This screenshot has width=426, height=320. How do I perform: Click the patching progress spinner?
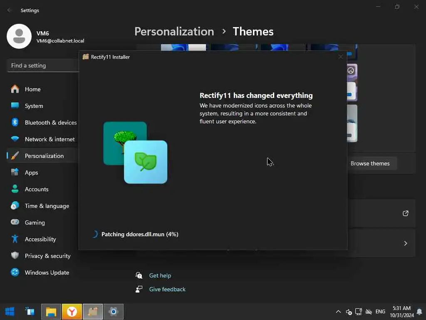tap(94, 234)
